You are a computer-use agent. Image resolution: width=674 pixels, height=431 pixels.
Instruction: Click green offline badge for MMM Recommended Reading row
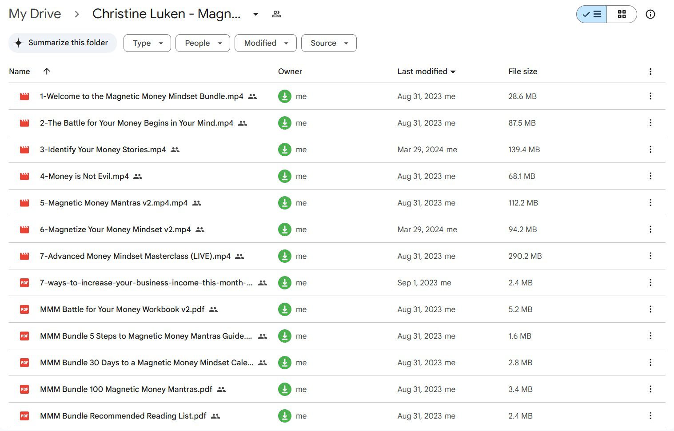click(x=285, y=416)
